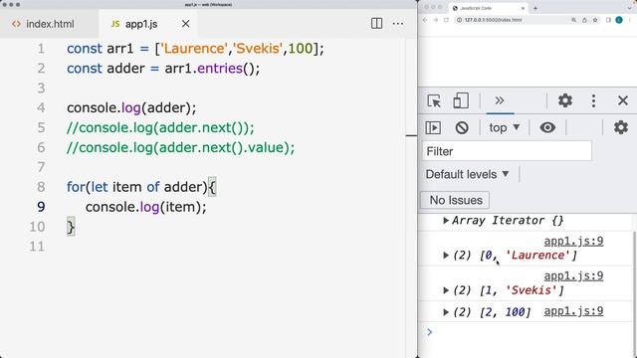This screenshot has width=637, height=358.
Task: Clear the console output
Action: 462,128
